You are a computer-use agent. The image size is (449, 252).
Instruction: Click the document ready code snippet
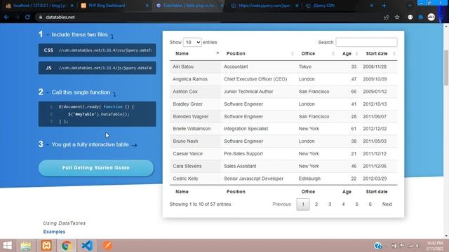click(97, 114)
